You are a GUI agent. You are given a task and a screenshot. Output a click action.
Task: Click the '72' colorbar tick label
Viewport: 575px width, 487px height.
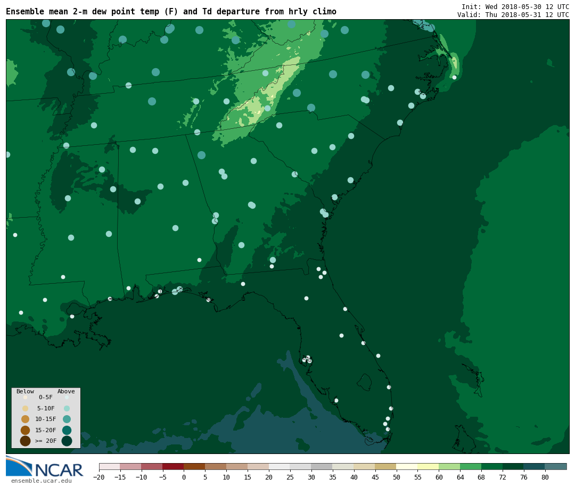503,477
